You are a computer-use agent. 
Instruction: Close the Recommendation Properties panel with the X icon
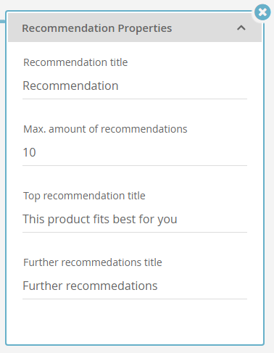[262, 12]
